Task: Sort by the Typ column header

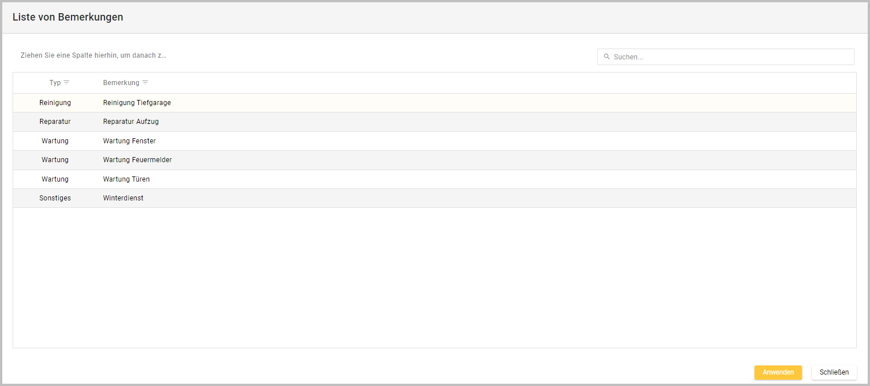Action: pos(55,83)
